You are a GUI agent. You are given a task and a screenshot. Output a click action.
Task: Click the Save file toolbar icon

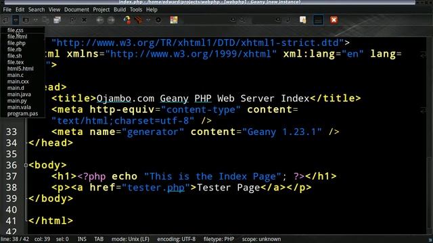pos(45,20)
